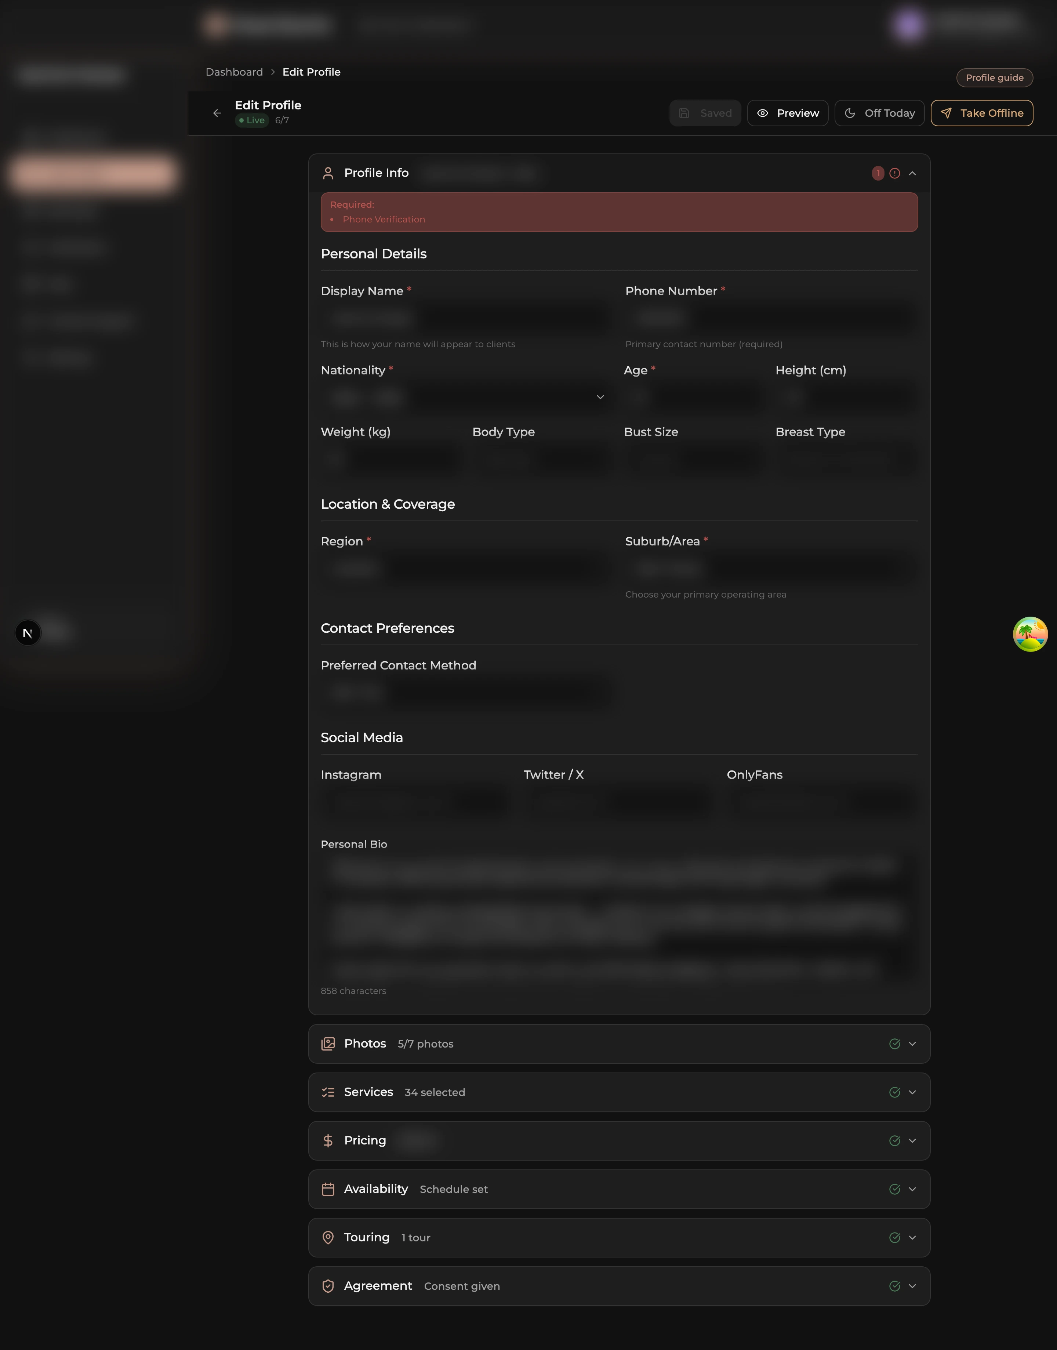Open the Dashboard breadcrumb
This screenshot has height=1350, width=1057.
click(234, 72)
